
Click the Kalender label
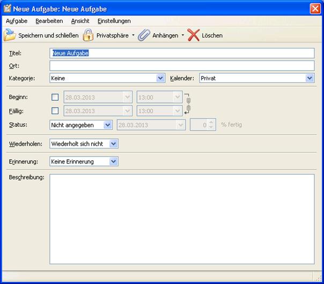coord(182,78)
